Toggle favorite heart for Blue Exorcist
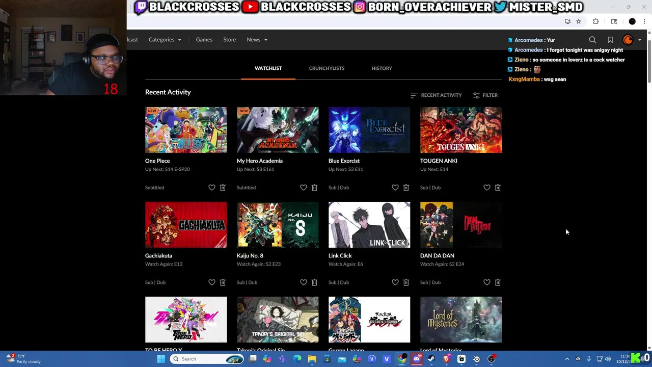 tap(395, 188)
